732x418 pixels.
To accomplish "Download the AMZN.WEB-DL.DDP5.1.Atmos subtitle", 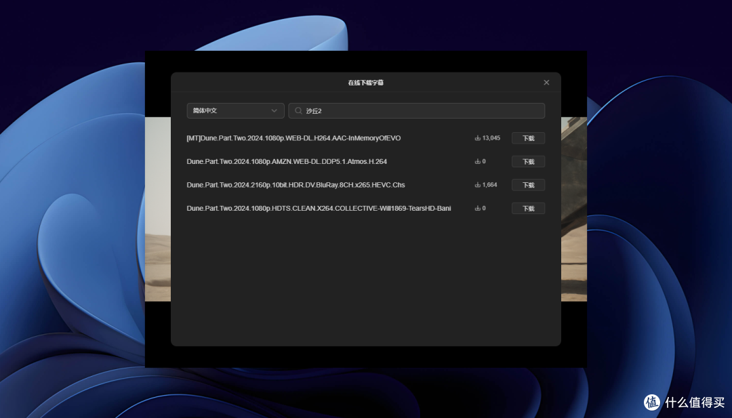I will coord(528,161).
